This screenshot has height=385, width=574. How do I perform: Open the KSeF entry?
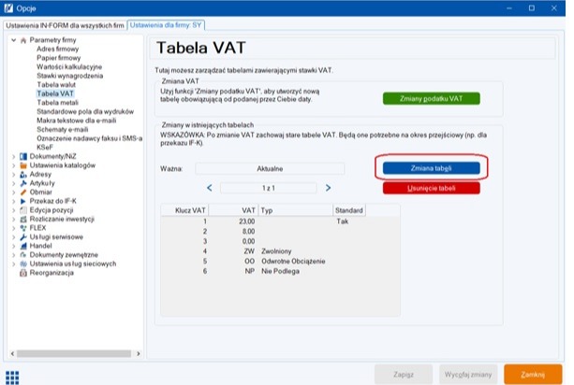(45, 148)
